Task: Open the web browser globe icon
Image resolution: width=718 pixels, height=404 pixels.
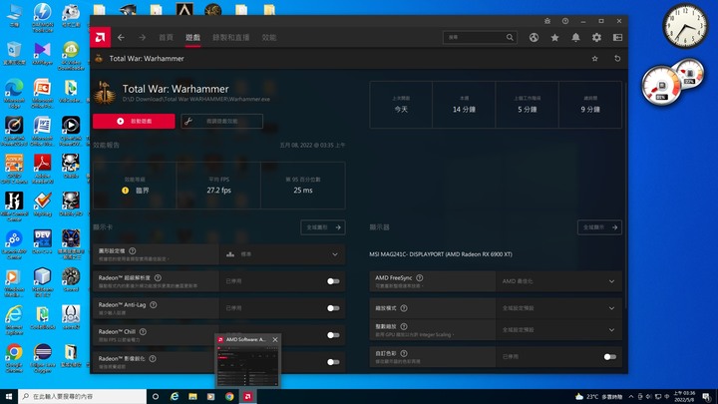Action: coord(534,38)
